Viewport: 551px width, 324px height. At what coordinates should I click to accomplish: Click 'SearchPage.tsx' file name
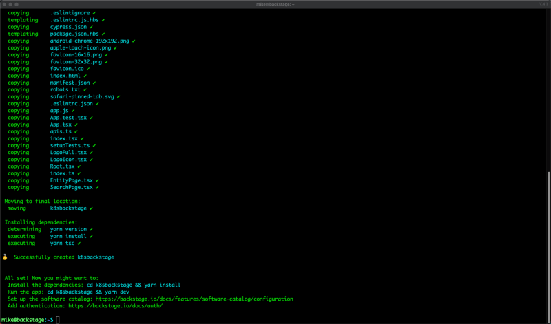[72, 187]
